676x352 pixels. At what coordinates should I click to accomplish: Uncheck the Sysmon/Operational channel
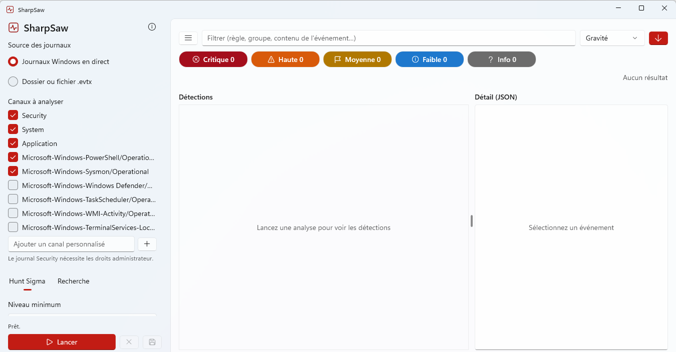pos(13,171)
